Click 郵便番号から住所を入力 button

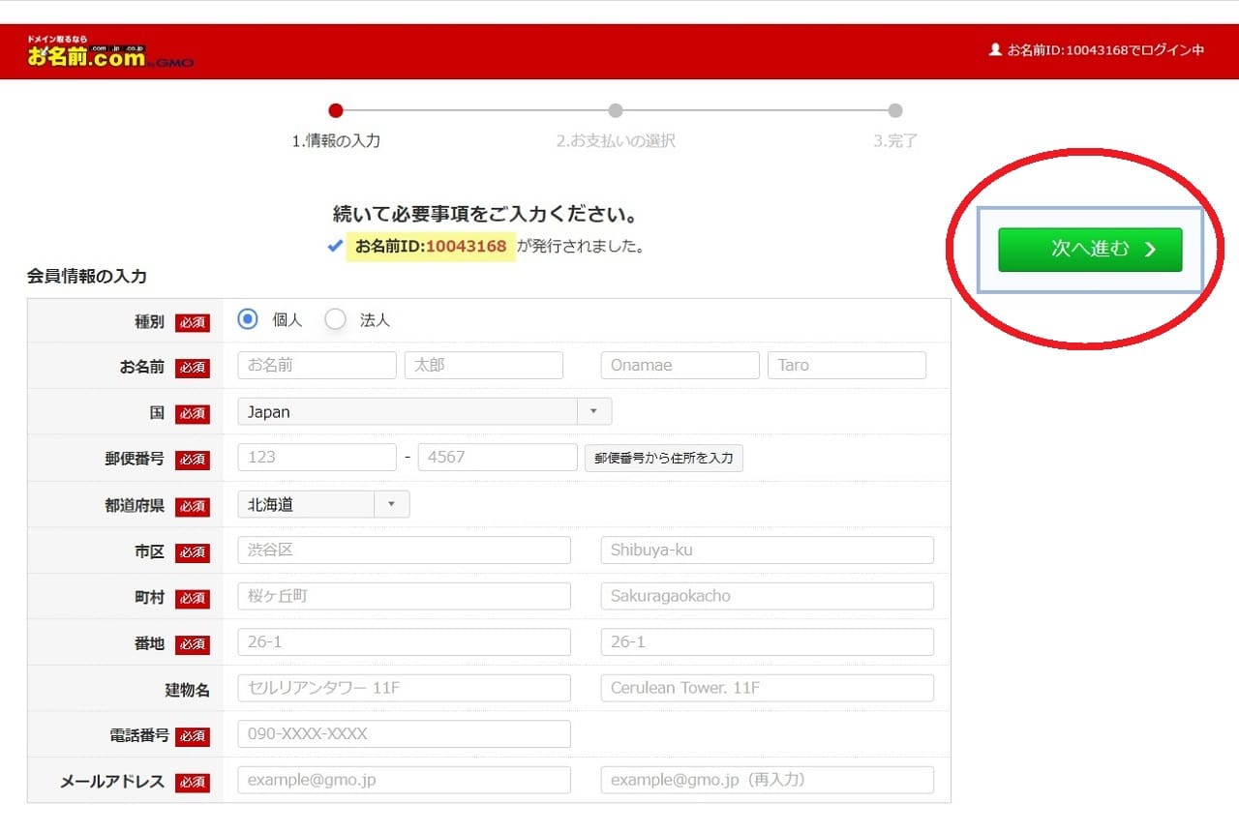(x=664, y=458)
